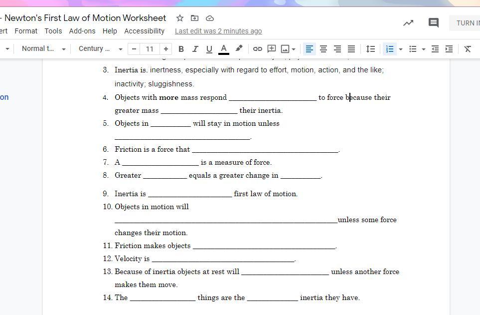Align text right
Screen dimensions: 480x315
[x=337, y=49]
